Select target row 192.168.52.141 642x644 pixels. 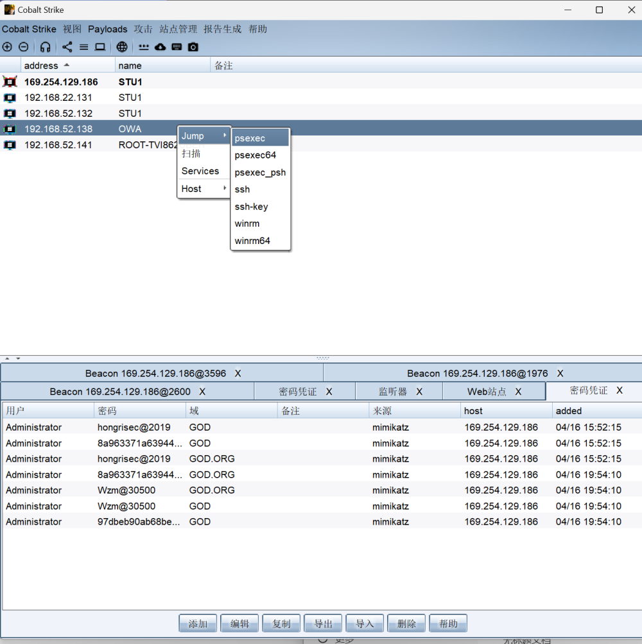(x=58, y=144)
